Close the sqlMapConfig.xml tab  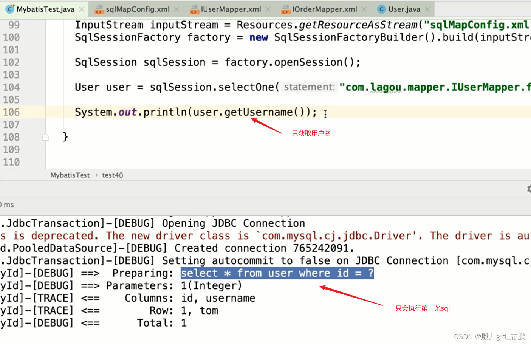(x=176, y=9)
